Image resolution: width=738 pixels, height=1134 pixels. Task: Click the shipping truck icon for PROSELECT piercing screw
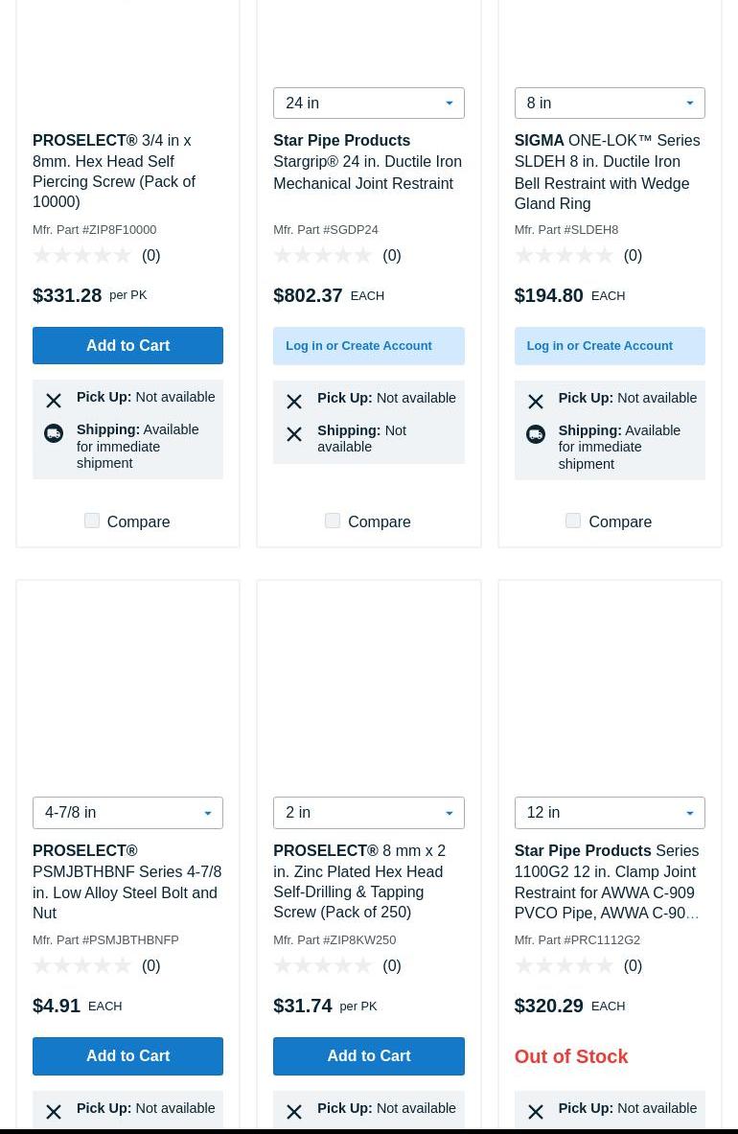54,433
